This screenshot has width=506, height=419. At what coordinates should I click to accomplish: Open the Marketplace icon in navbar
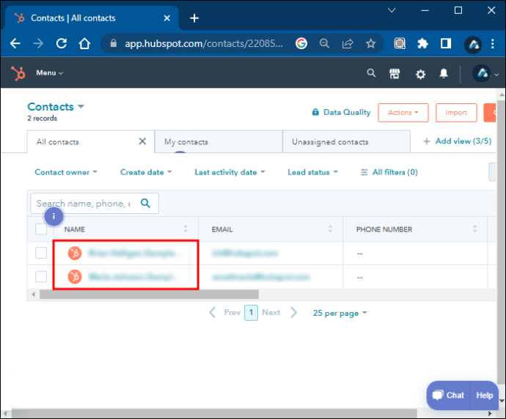pos(395,73)
